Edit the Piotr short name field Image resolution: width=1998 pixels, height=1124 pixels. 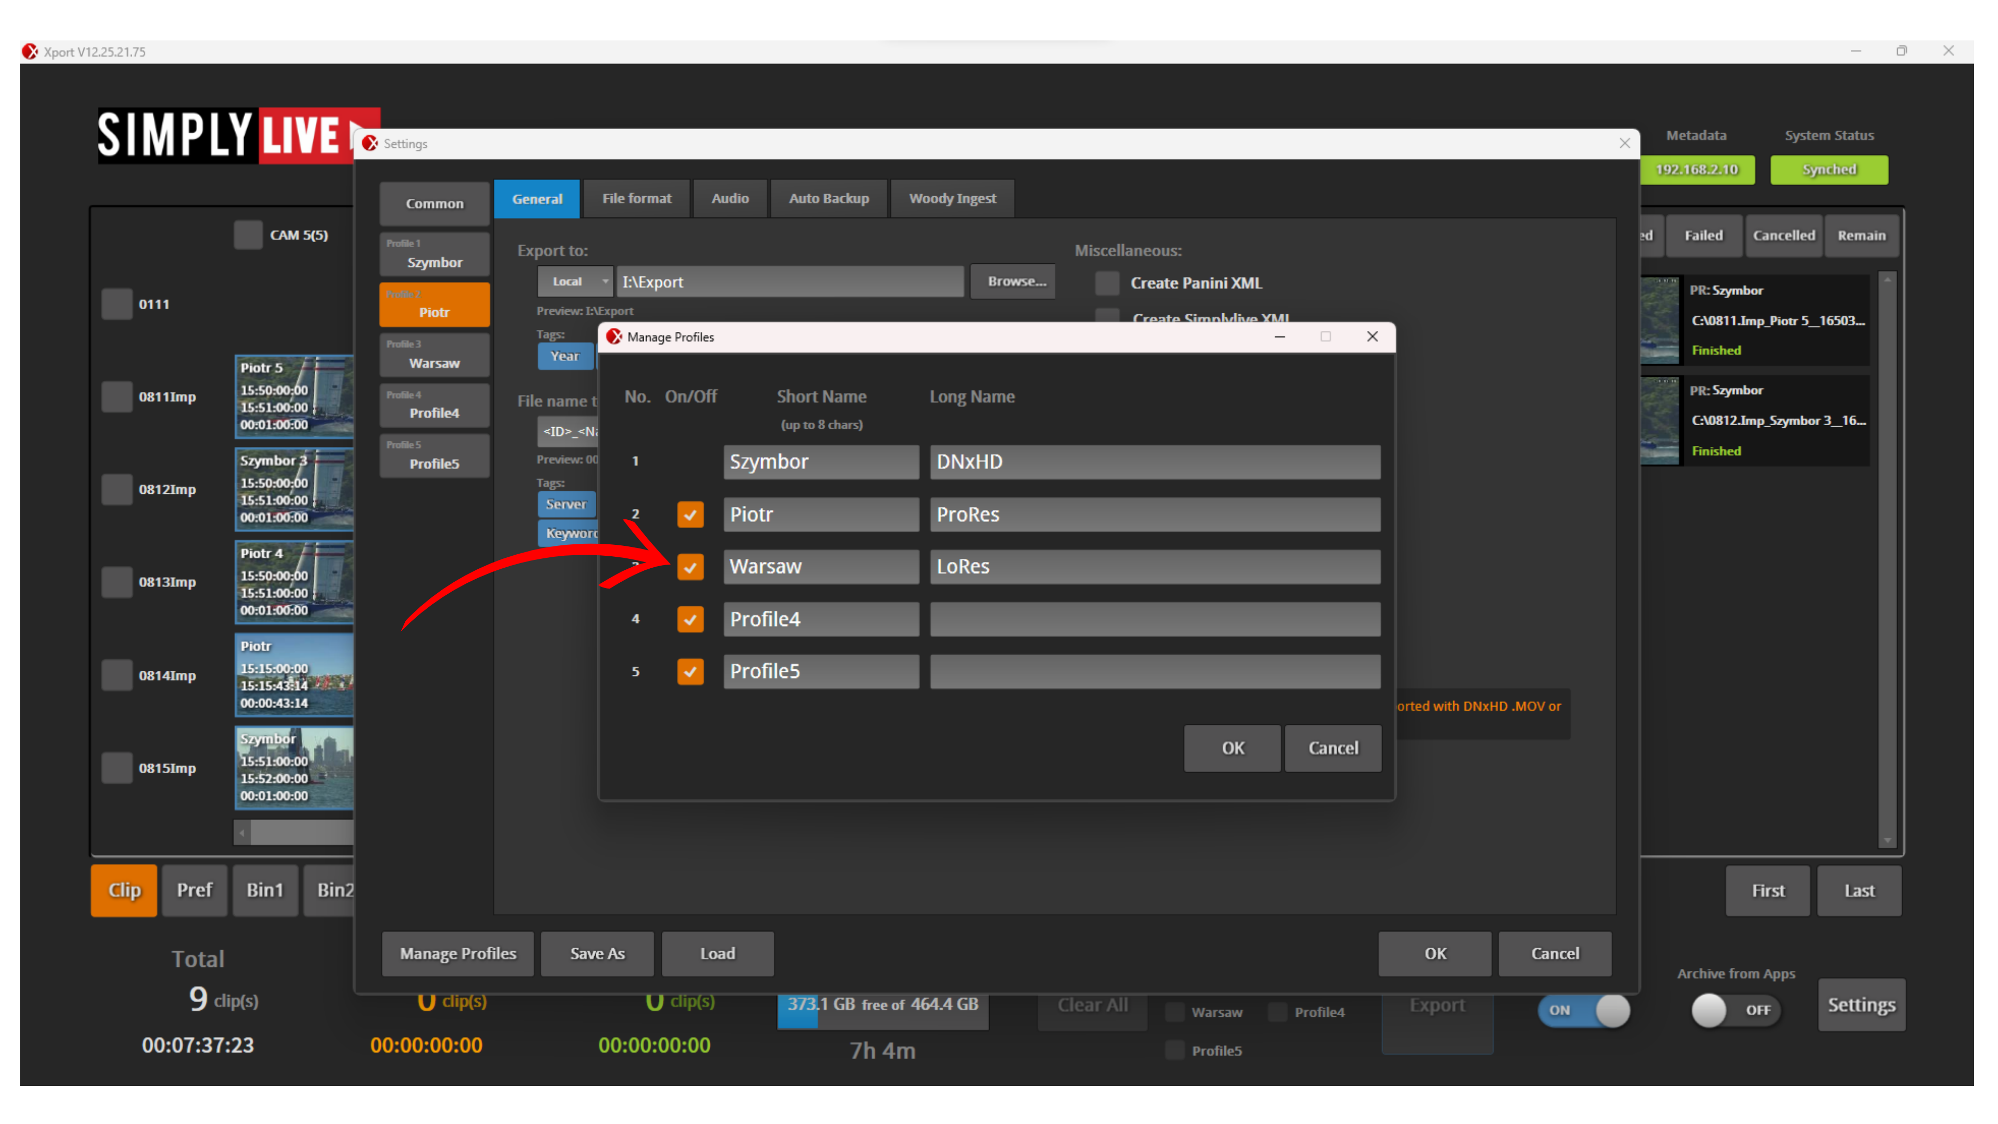click(822, 514)
